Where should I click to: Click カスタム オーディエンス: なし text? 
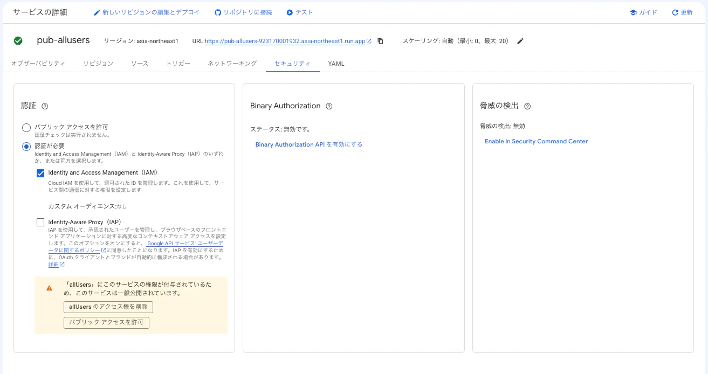pos(87,206)
